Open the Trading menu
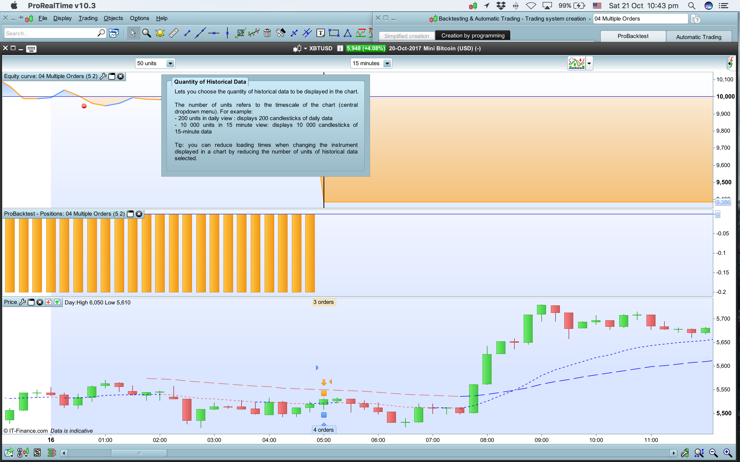Viewport: 740px width, 462px height. tap(88, 18)
